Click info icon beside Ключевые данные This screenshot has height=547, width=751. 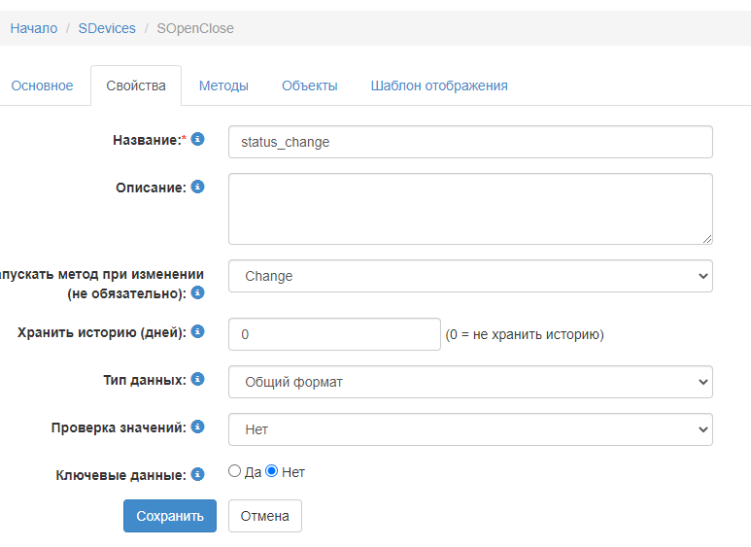point(198,474)
